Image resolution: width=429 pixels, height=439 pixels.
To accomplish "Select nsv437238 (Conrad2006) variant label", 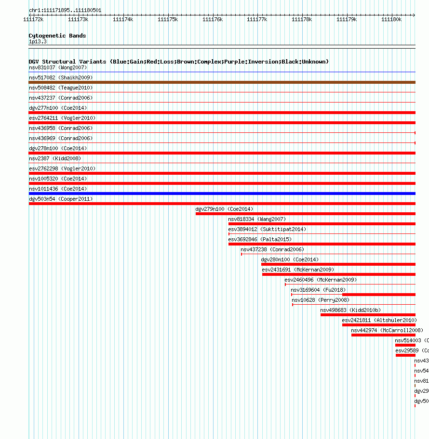I will pyautogui.click(x=272, y=249).
